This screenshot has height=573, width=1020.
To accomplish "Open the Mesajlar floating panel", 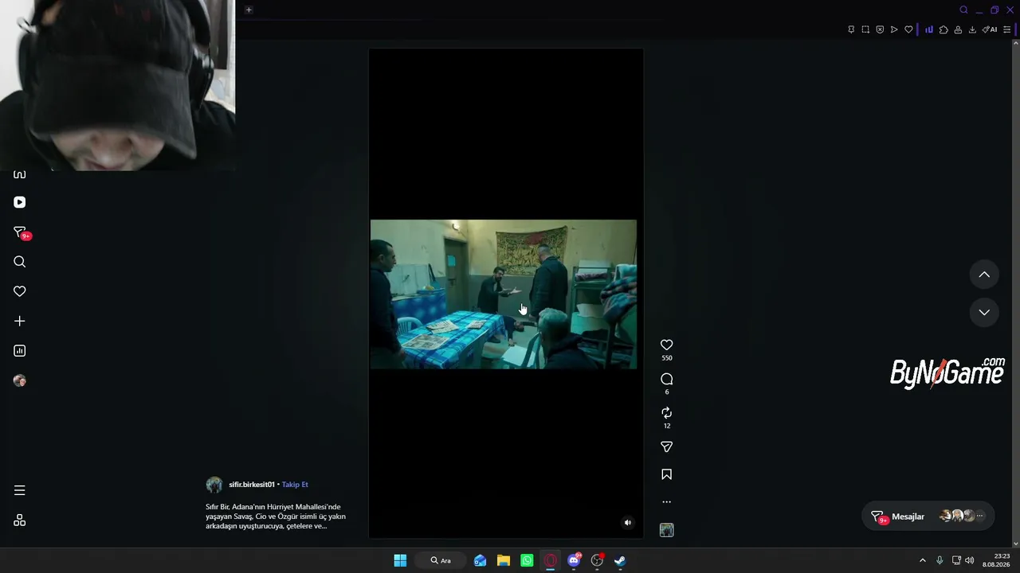I will coord(928,516).
